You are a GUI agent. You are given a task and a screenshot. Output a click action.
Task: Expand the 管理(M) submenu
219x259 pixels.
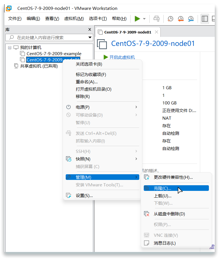click(102, 177)
